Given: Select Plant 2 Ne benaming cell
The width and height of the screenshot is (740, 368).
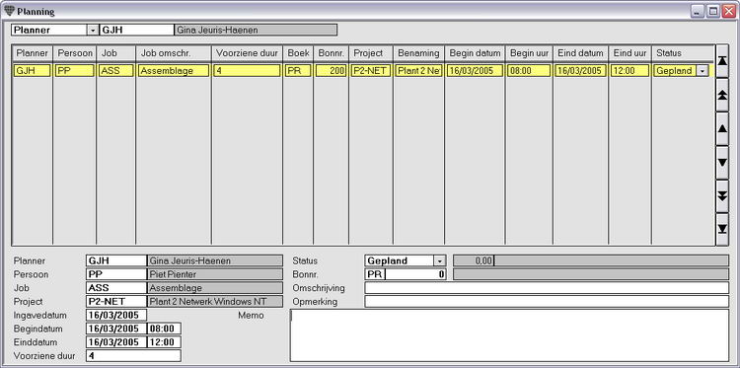Looking at the screenshot, I should click(419, 71).
